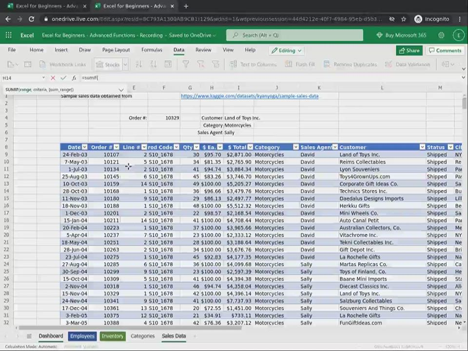This screenshot has height=351, width=468.
Task: Switch to the Review ribbon tab
Action: 203,50
